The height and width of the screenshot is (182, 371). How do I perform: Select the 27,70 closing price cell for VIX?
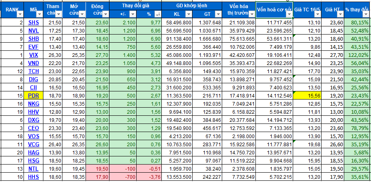(x=98, y=55)
